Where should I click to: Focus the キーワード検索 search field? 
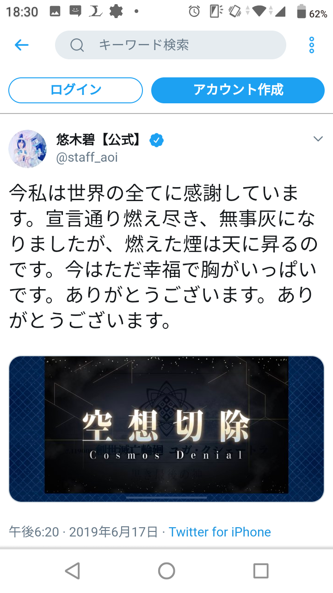click(171, 45)
